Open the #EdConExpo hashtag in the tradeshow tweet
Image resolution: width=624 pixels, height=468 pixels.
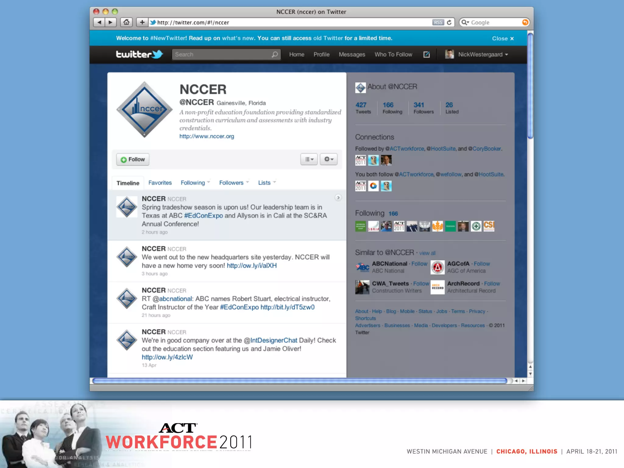point(204,216)
